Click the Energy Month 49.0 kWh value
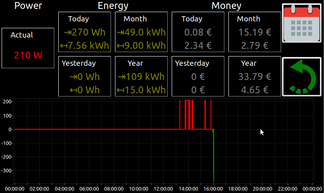The height and width of the screenshot is (193, 324). coord(141,32)
